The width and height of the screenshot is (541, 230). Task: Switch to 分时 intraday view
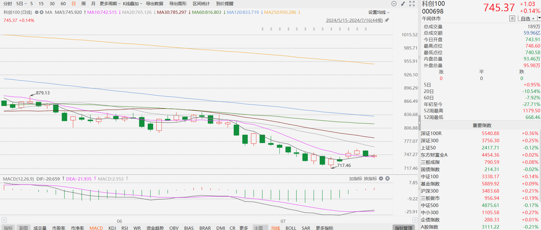pos(8,3)
